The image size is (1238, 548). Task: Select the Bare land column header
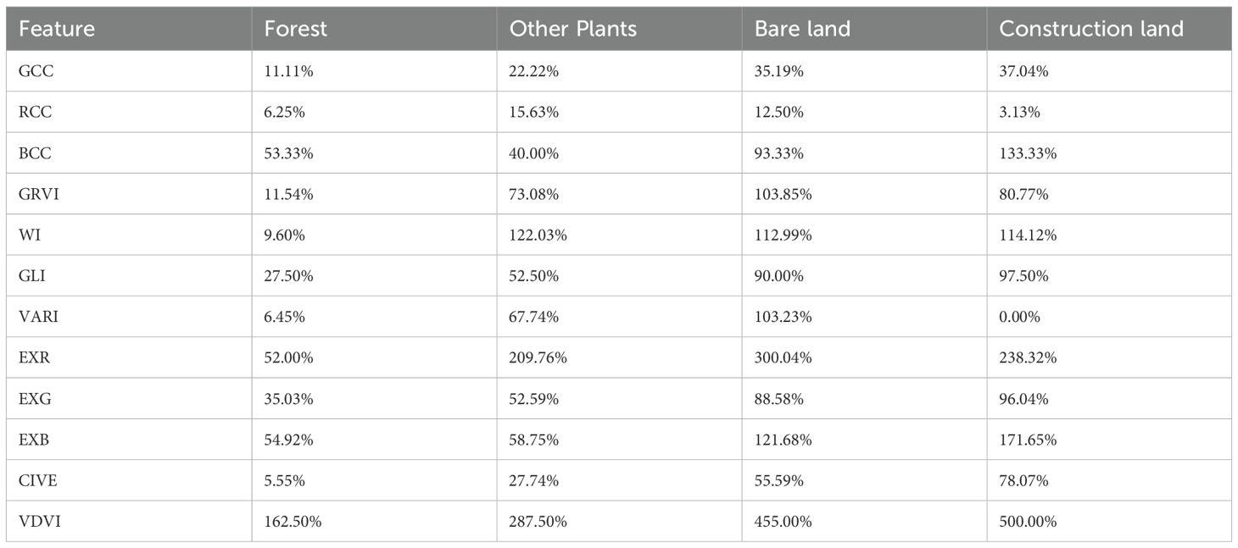(801, 29)
